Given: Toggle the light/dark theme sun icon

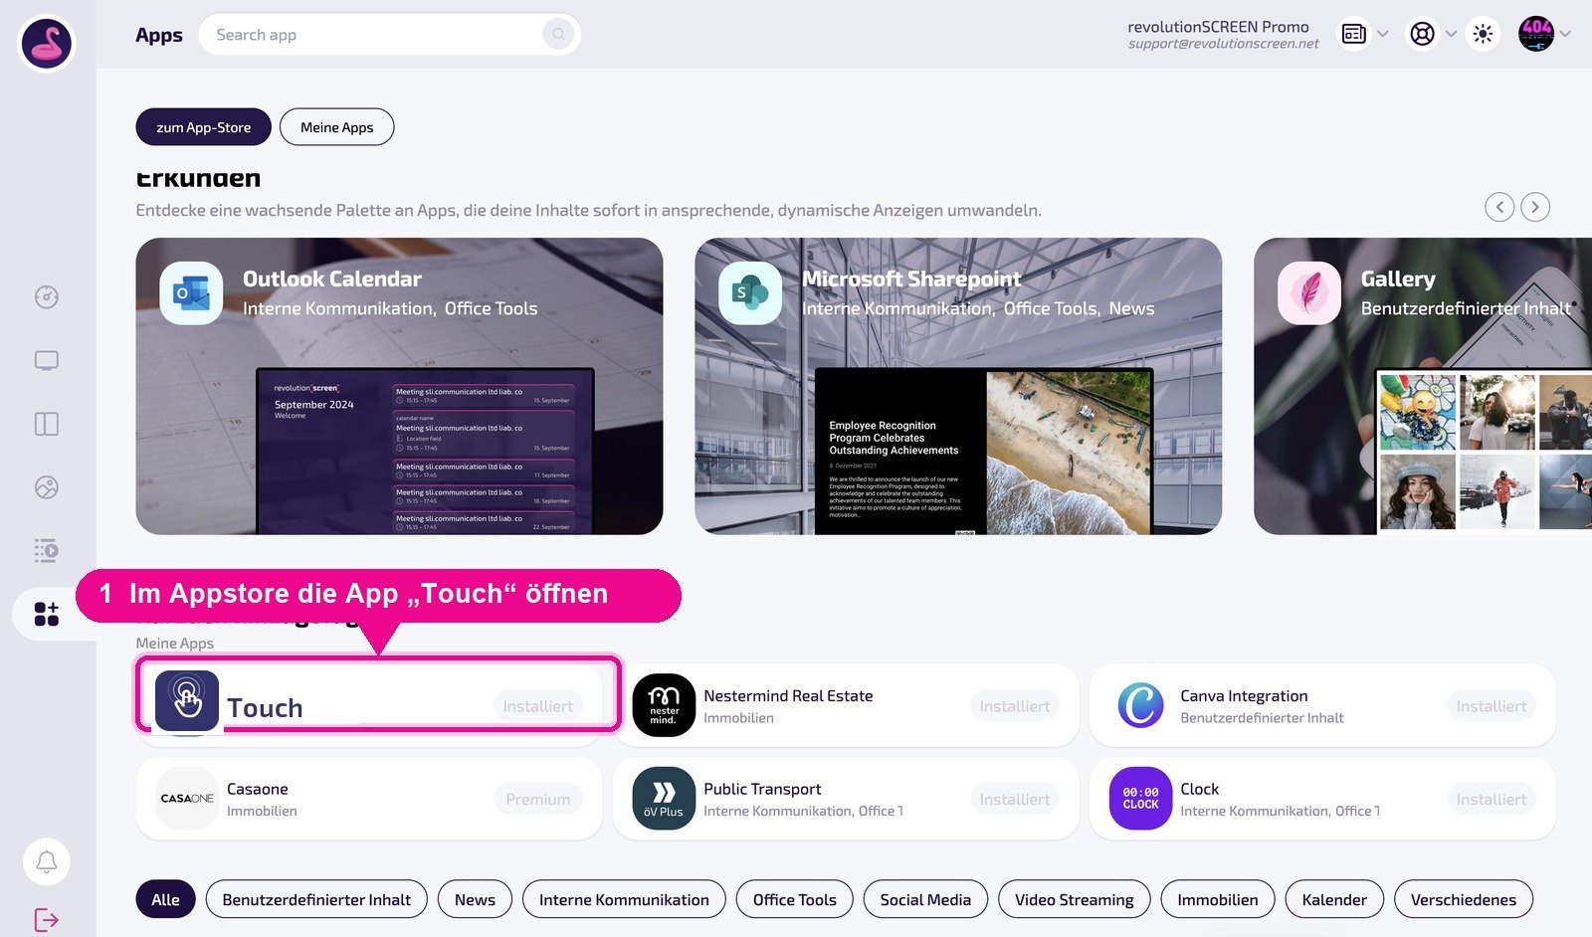Looking at the screenshot, I should coord(1483,34).
